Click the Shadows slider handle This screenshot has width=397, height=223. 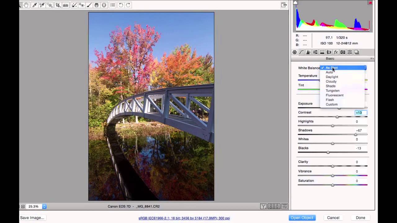355,134
